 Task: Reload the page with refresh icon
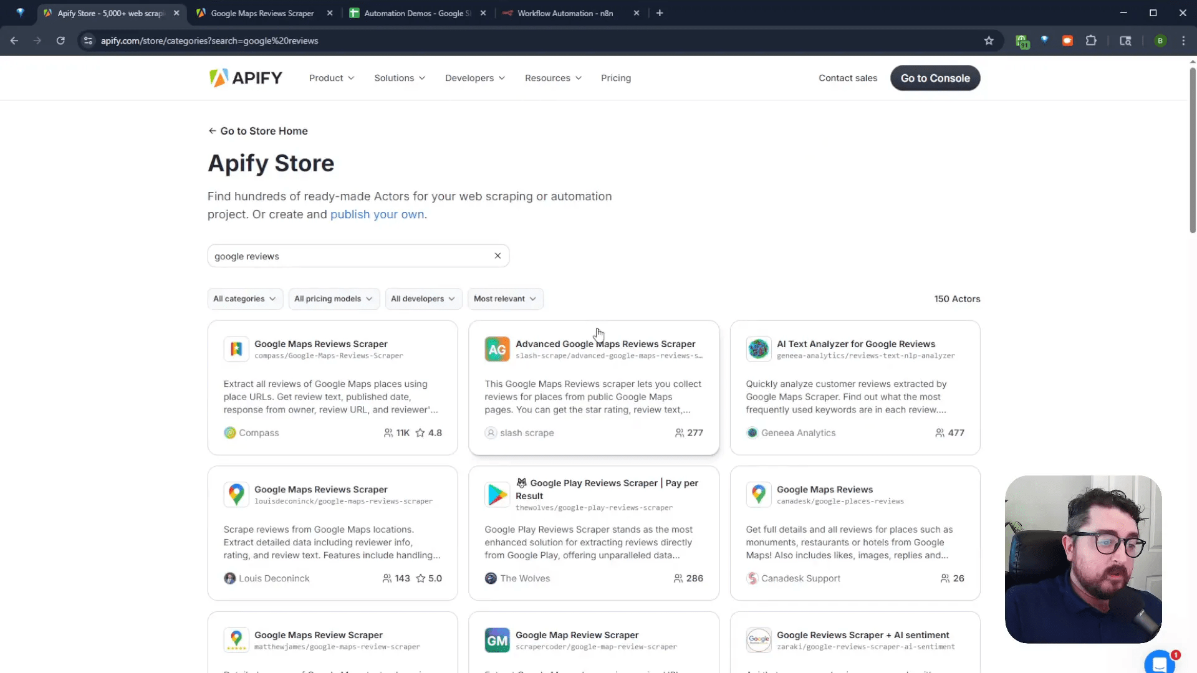tap(60, 41)
